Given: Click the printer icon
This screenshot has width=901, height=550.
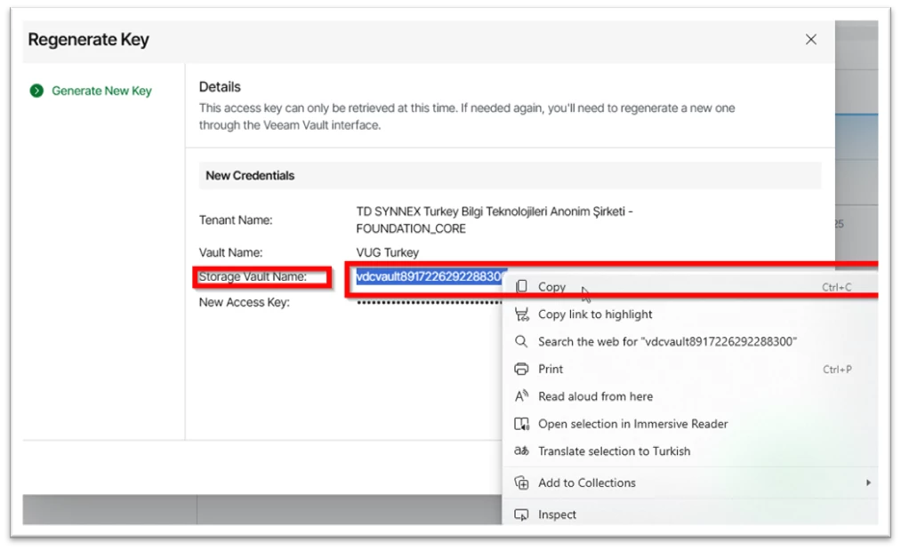Looking at the screenshot, I should tap(521, 369).
